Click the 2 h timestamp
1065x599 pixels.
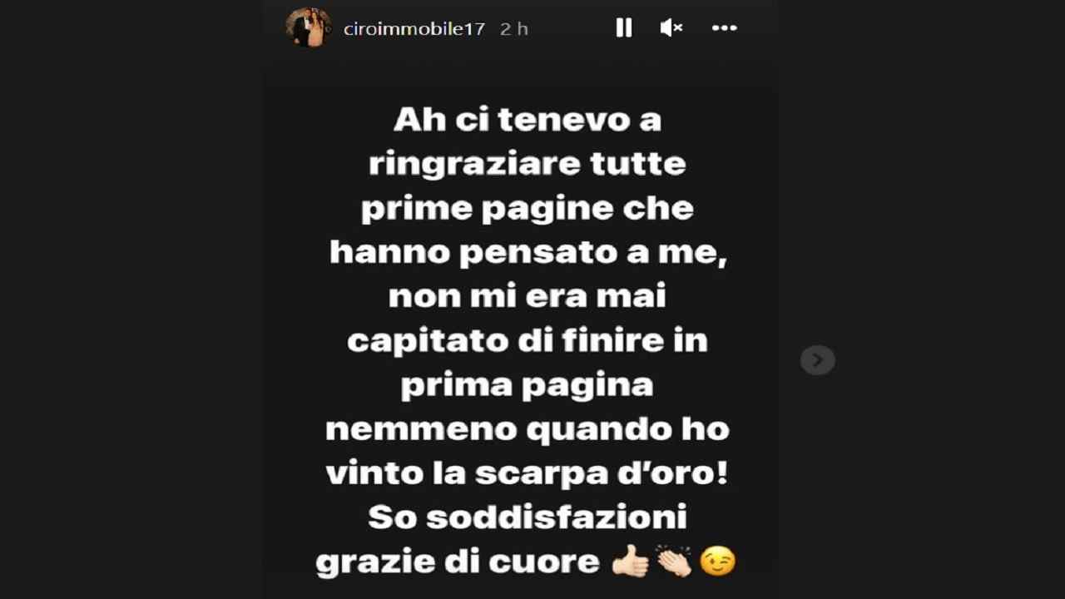(x=514, y=28)
